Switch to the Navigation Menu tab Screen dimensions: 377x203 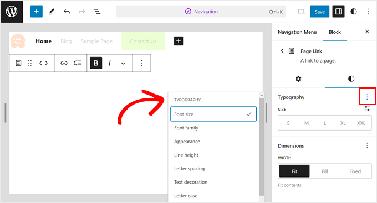[297, 32]
